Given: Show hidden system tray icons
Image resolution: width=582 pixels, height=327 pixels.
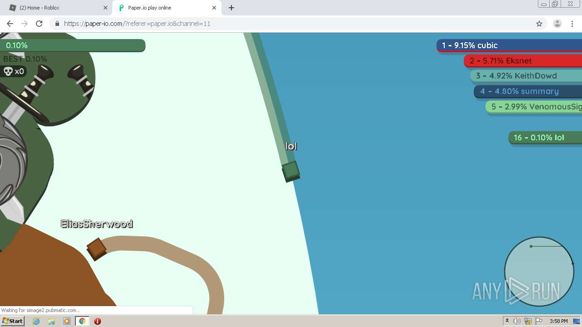Looking at the screenshot, I should pos(507,321).
